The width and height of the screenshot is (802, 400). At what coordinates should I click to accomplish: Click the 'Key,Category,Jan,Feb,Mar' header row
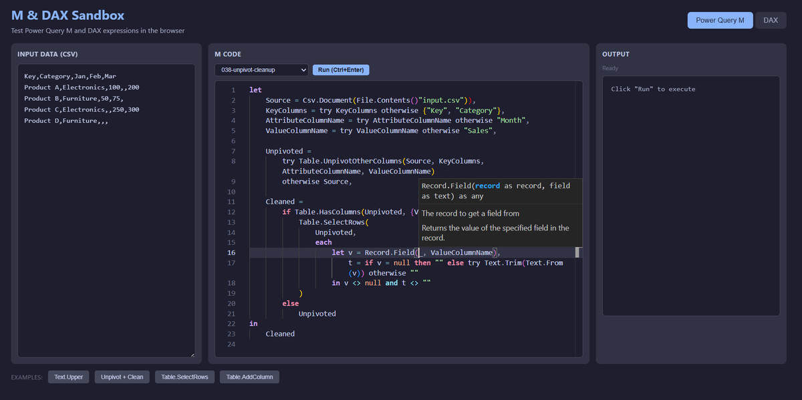pyautogui.click(x=70, y=76)
